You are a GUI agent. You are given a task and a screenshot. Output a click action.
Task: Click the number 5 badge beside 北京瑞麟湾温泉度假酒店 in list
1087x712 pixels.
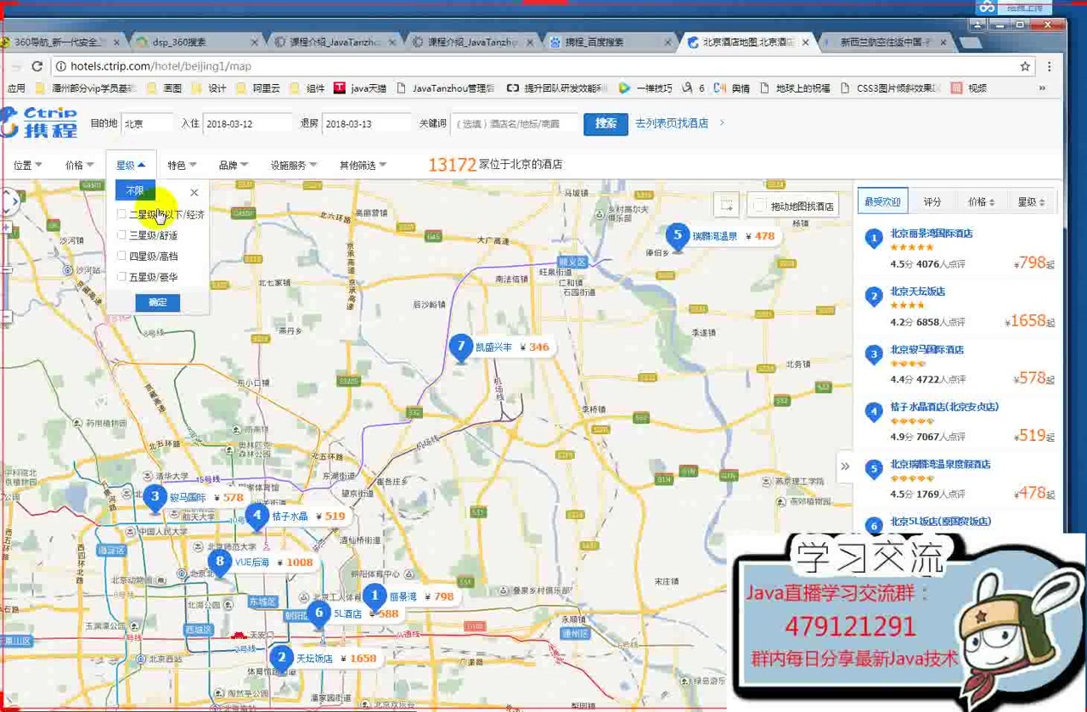click(874, 470)
